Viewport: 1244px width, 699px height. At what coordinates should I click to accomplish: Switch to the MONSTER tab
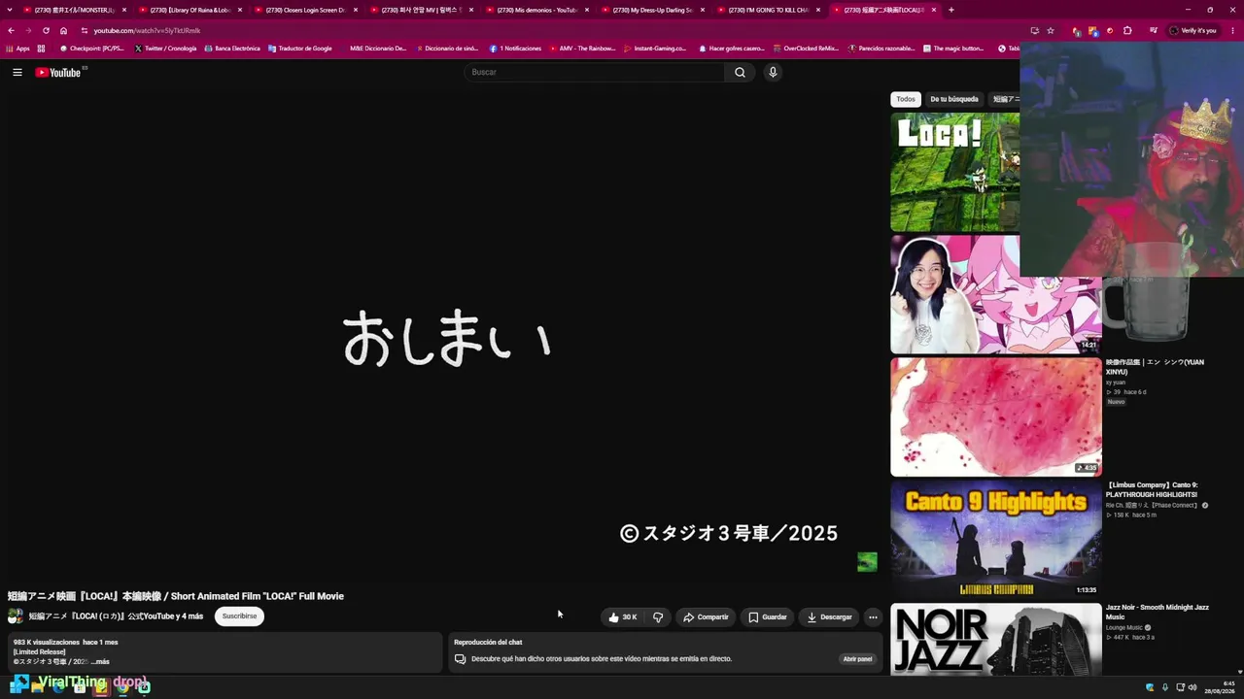click(75, 10)
